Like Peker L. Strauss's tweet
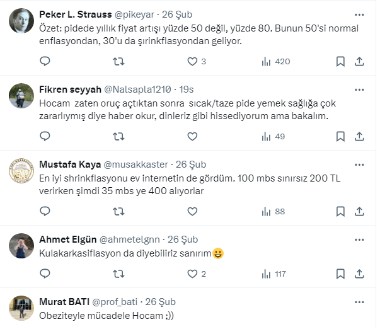The height and width of the screenshot is (329, 380). tap(193, 61)
